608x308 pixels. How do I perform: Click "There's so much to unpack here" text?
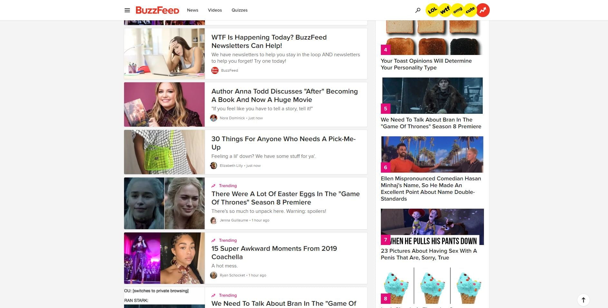[x=269, y=211]
